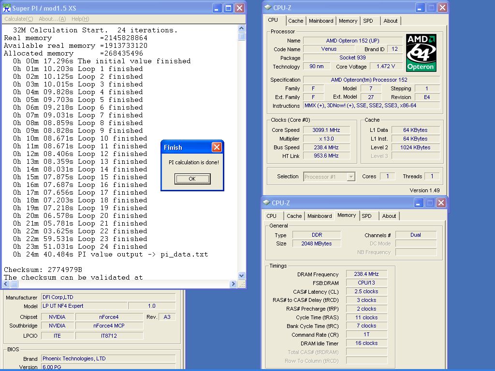The image size is (495, 371).
Task: Switch to Cache tab in upper CPU-Z
Action: pyautogui.click(x=295, y=21)
